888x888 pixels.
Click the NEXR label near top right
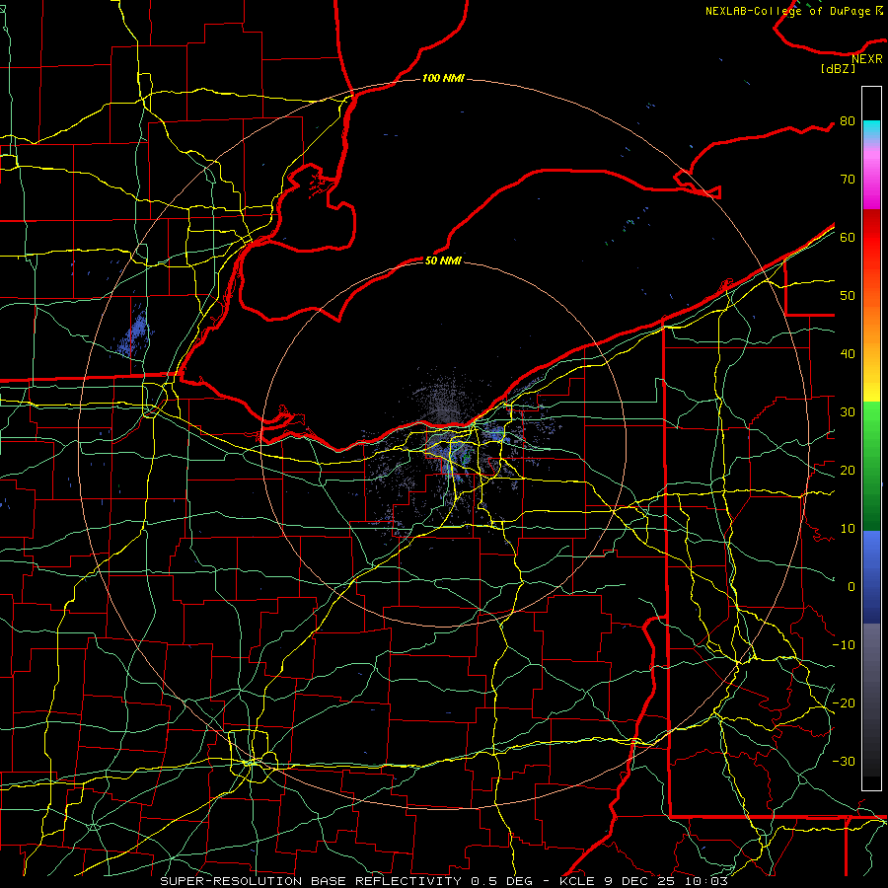coord(867,59)
